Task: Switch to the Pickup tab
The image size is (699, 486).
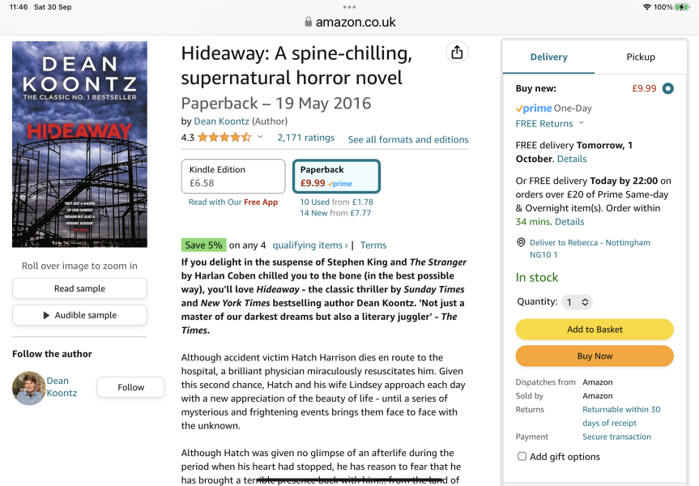Action: (x=641, y=58)
